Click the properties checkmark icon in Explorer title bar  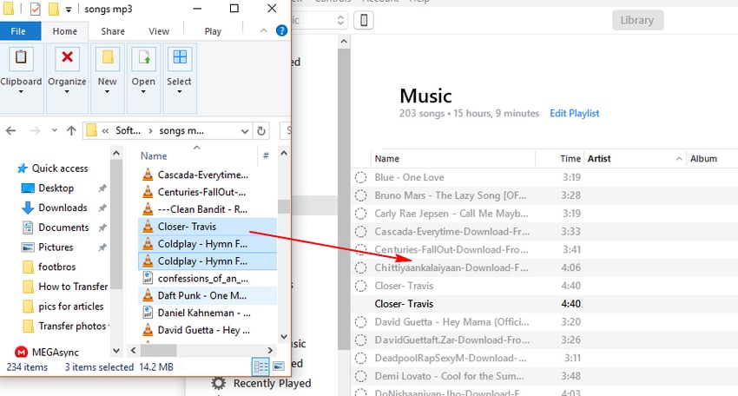[36, 9]
